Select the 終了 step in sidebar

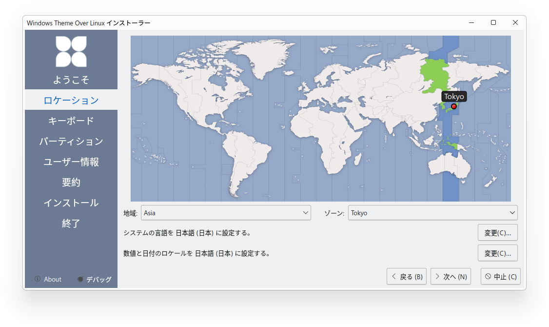point(71,223)
